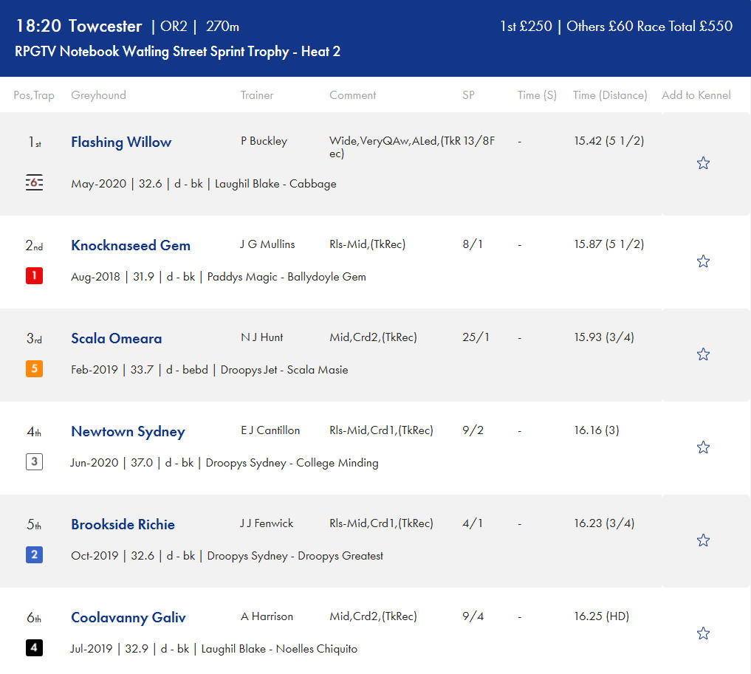Viewport: 751px width, 674px height.
Task: Open Flashing Willow greyhound profile link
Action: [121, 142]
